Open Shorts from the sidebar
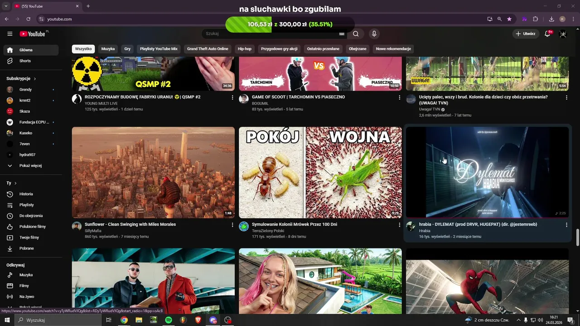This screenshot has height=326, width=580. (x=31, y=61)
